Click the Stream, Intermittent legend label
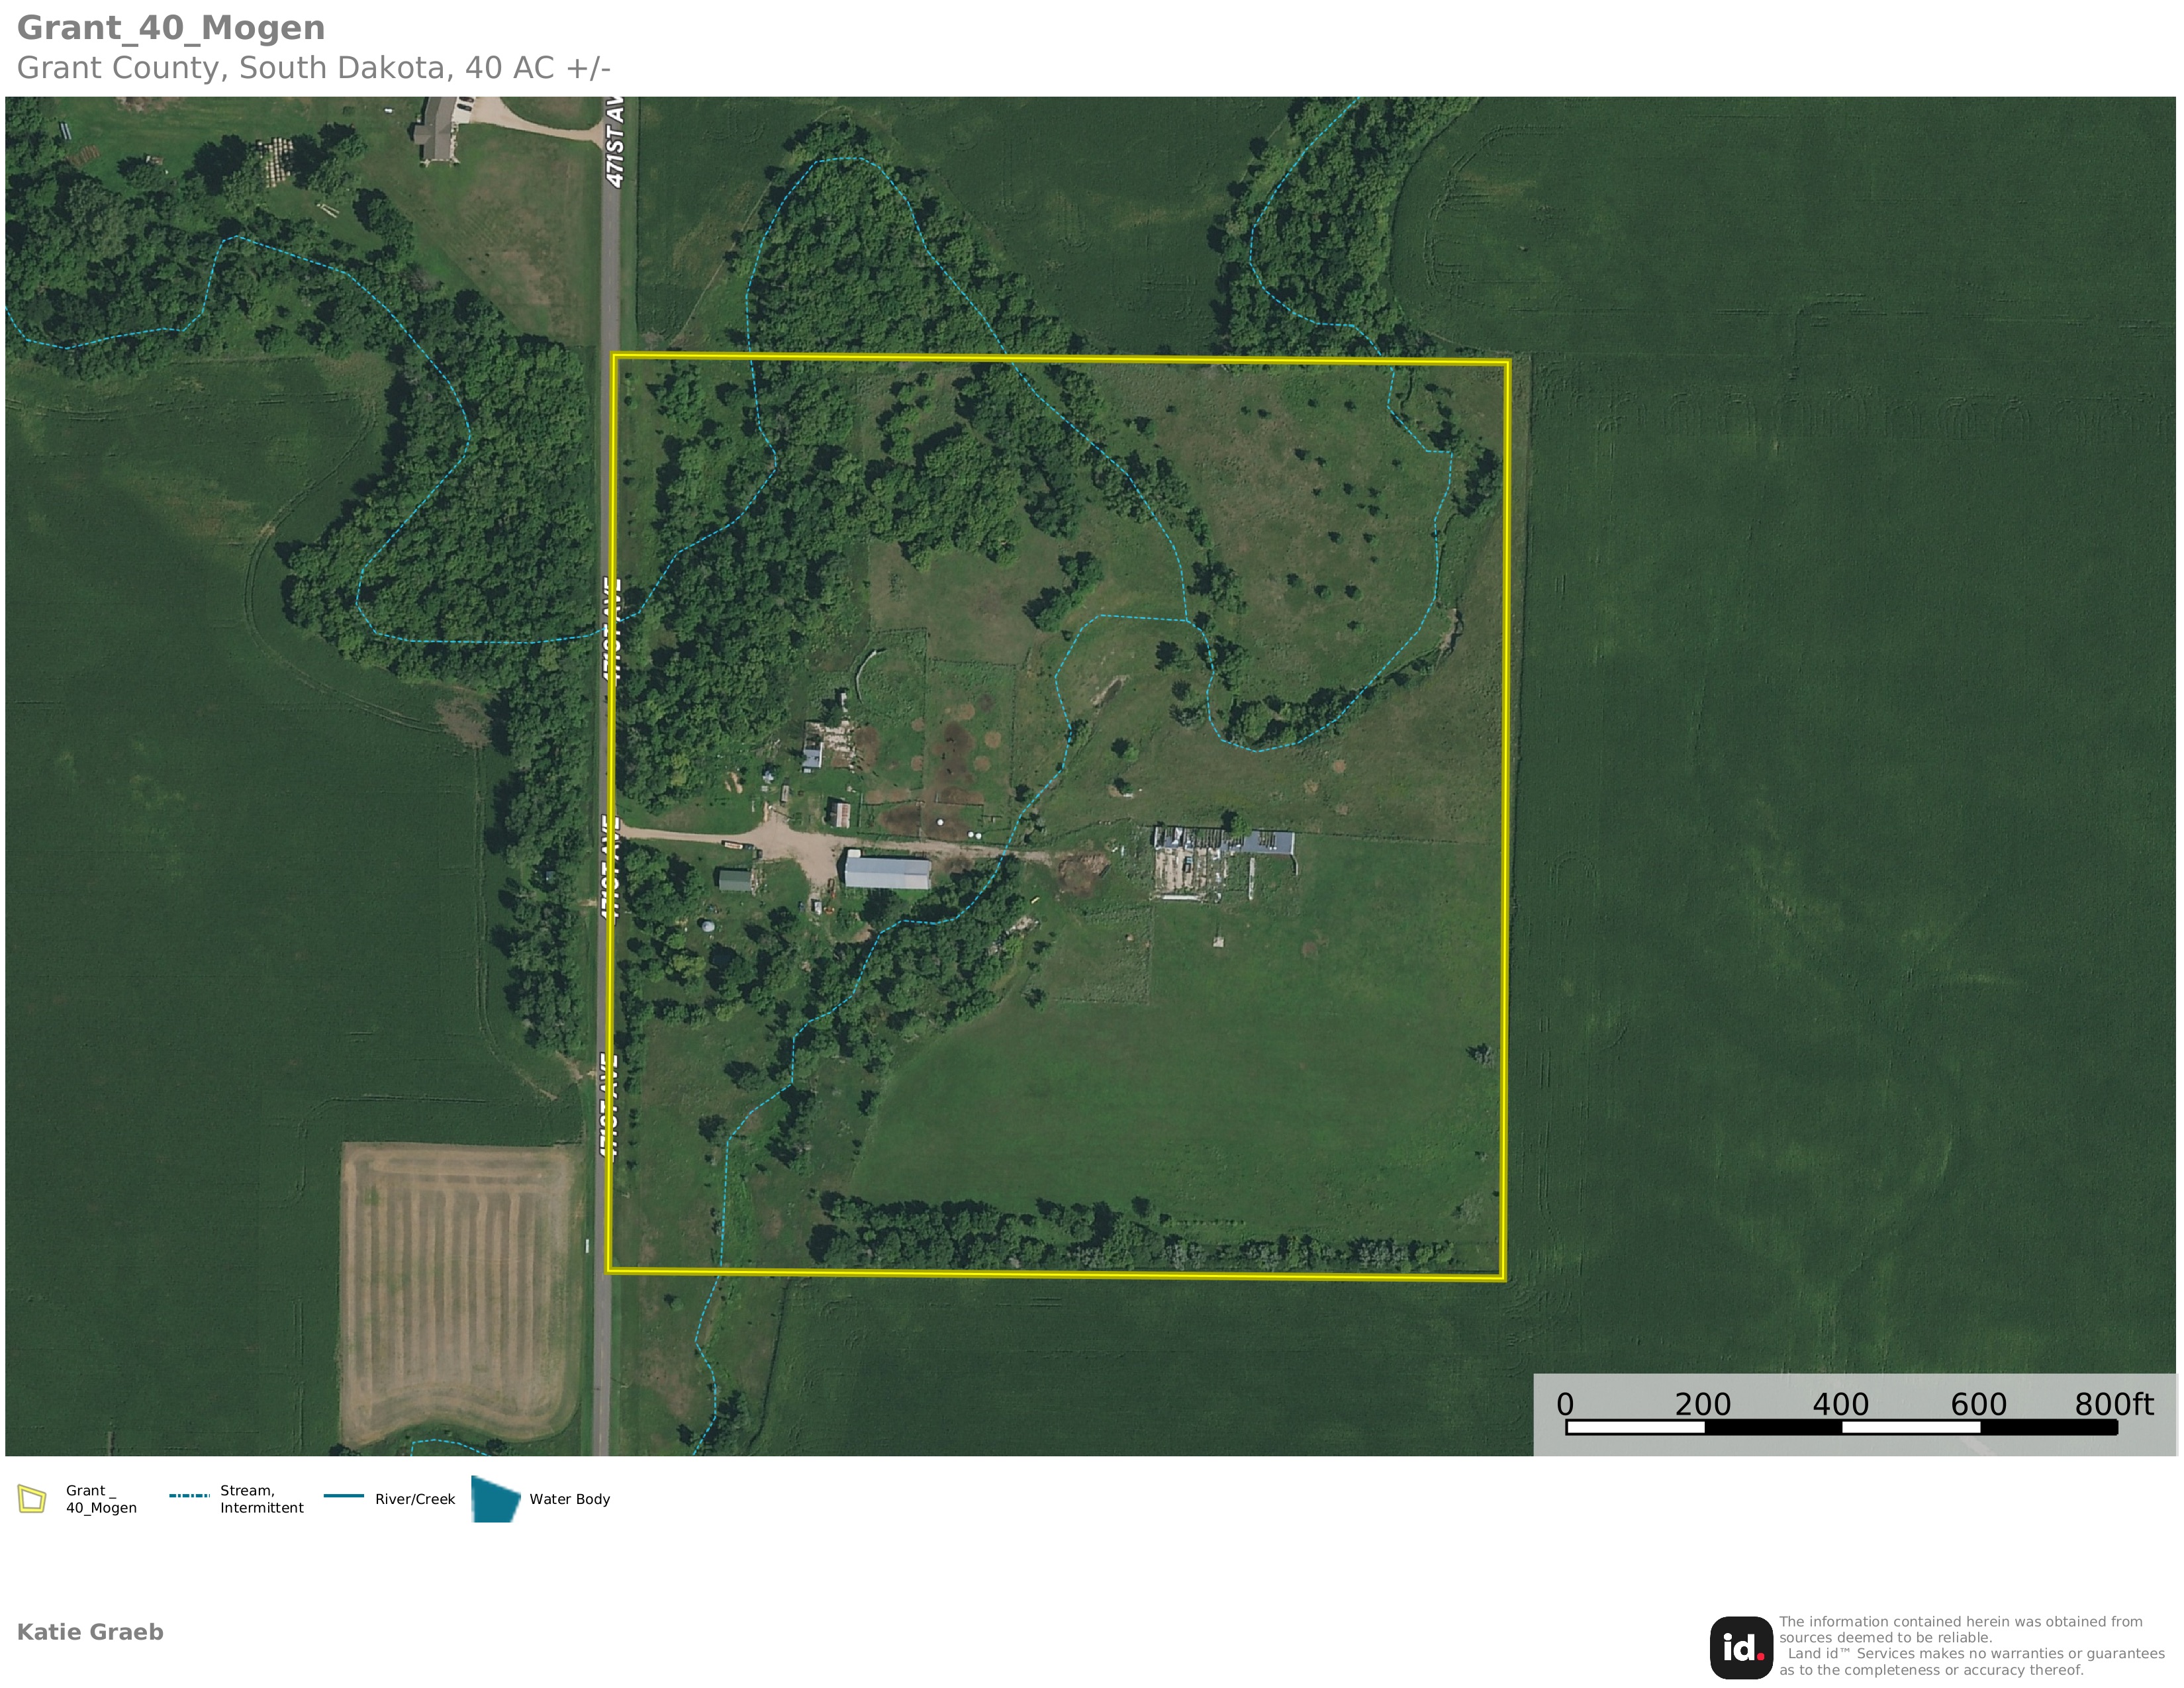Image resolution: width=2184 pixels, height=1688 pixels. pyautogui.click(x=261, y=1499)
